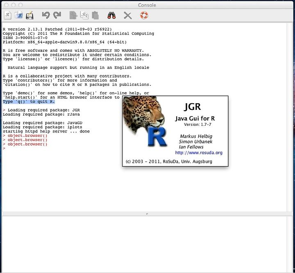Click the name Ian Fellows

point(191,147)
